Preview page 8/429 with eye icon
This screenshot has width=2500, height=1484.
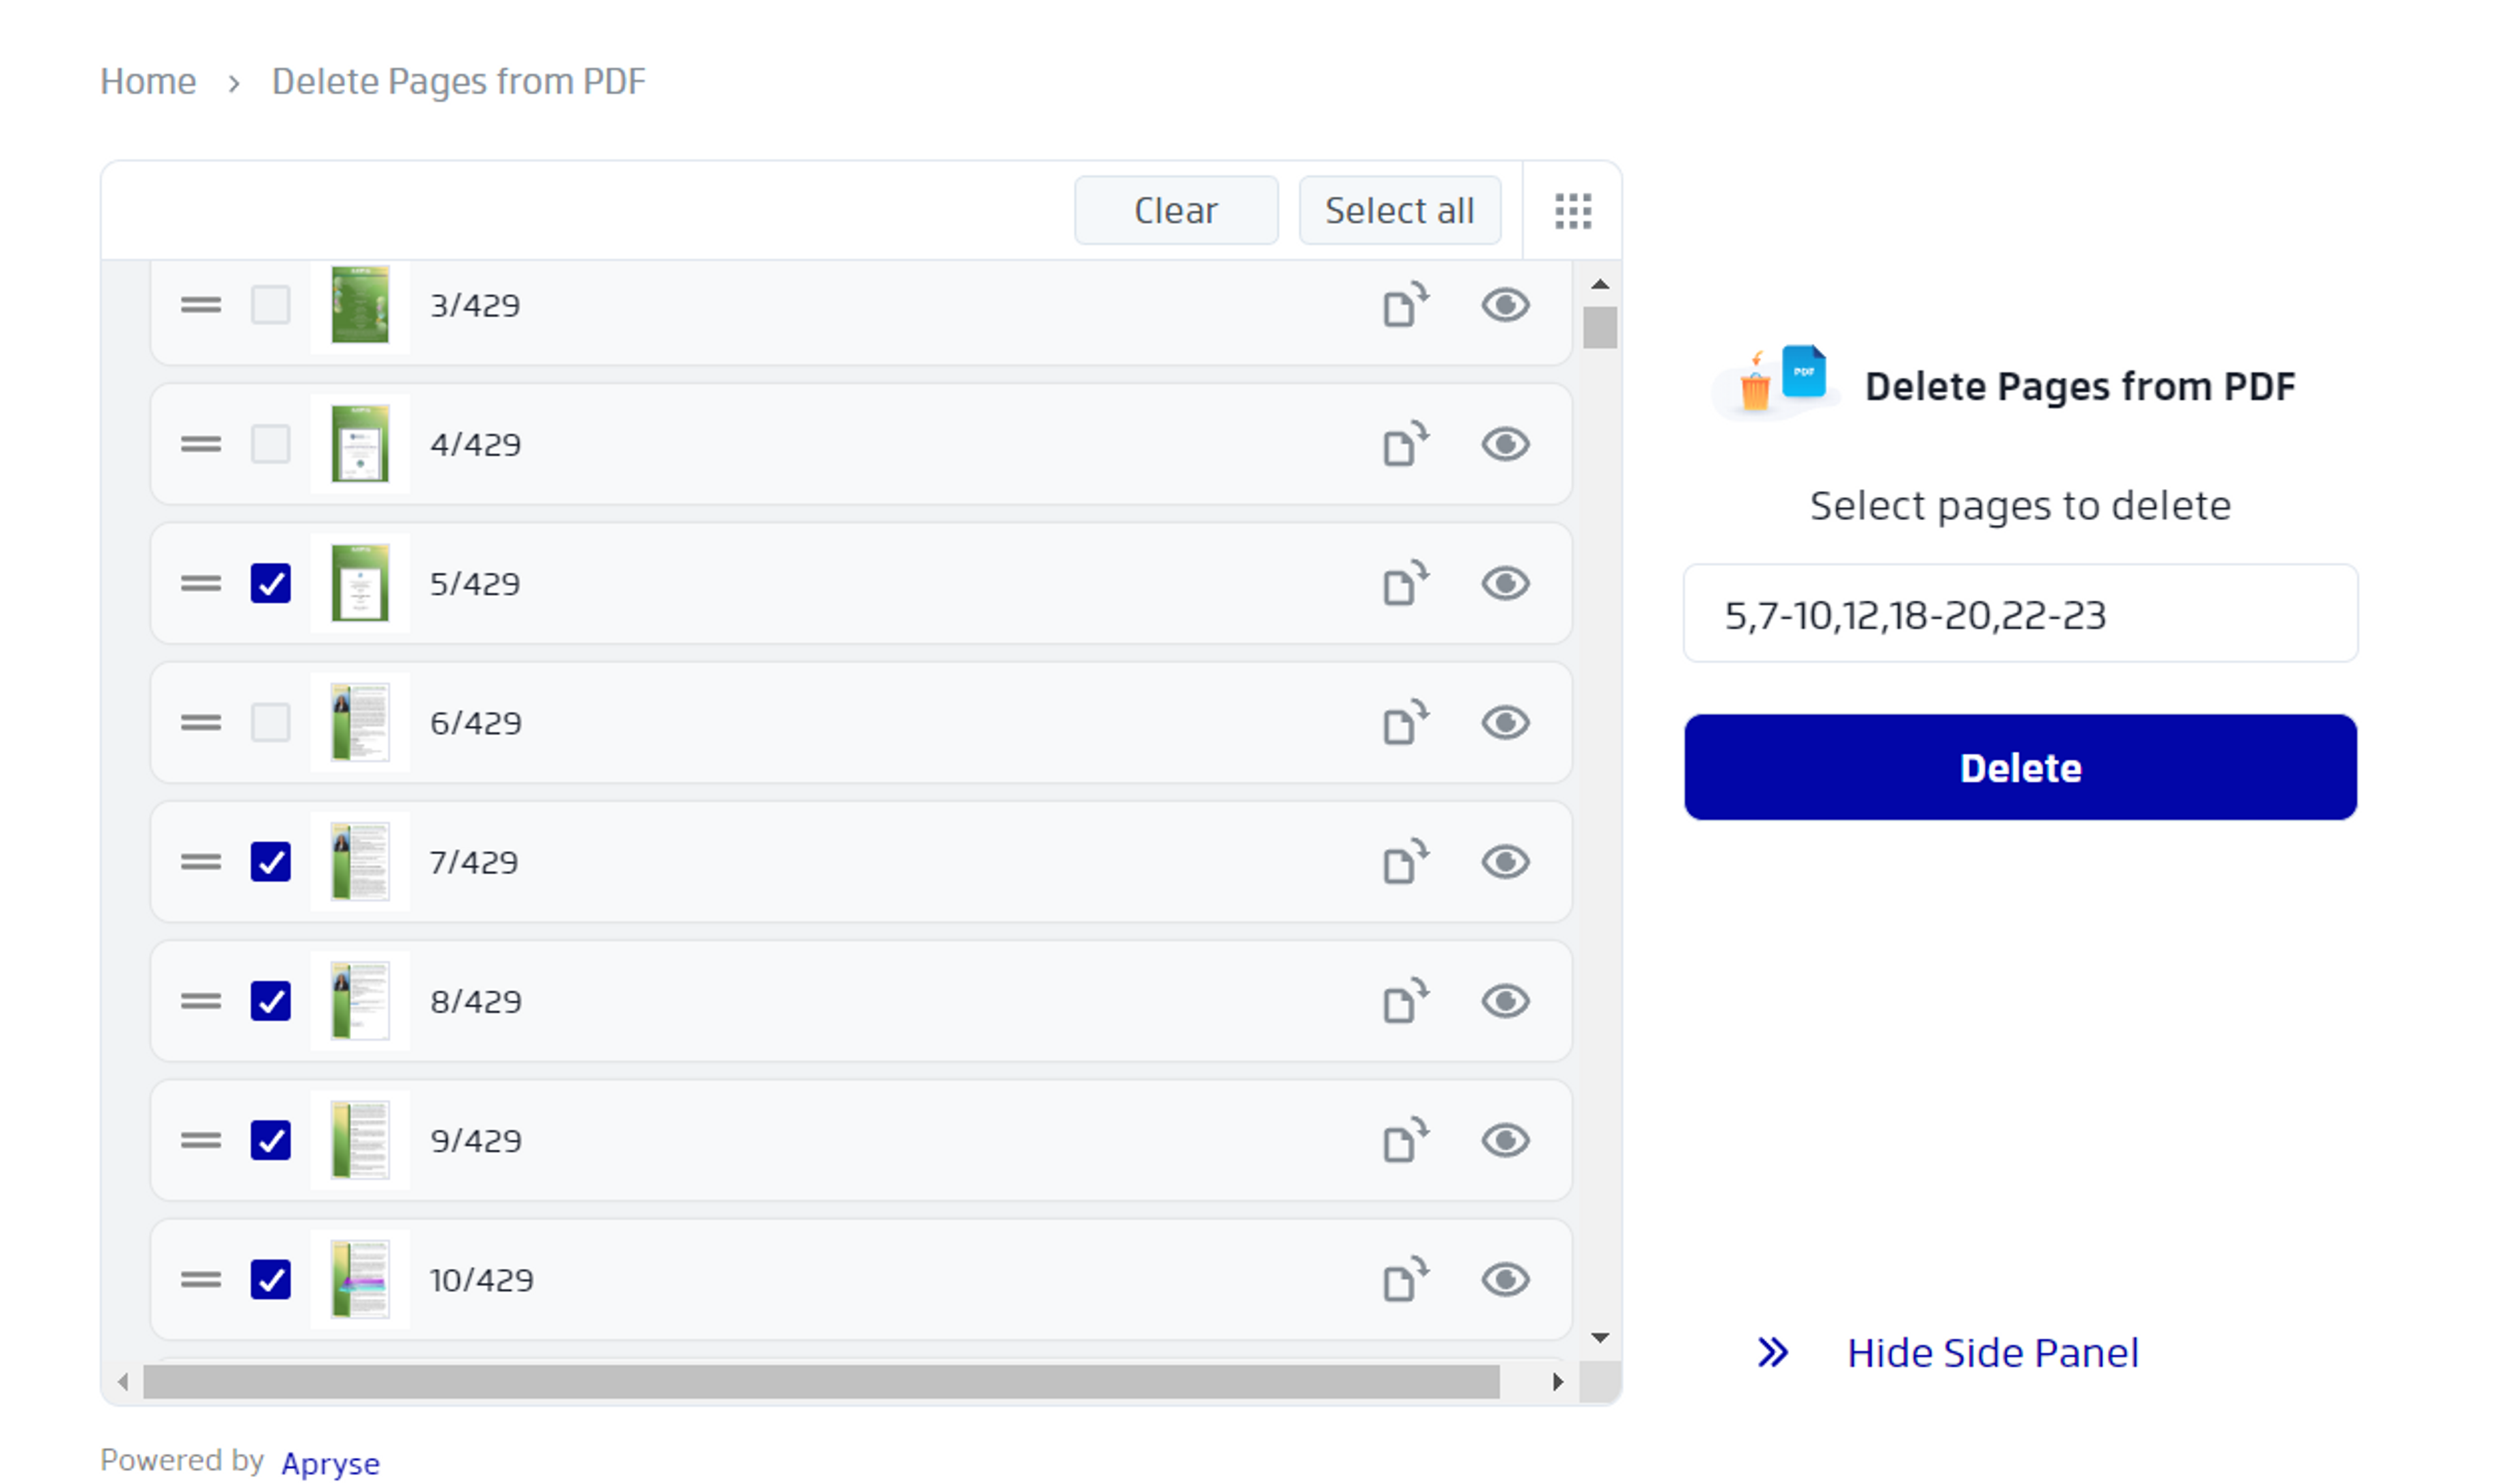(1505, 1001)
